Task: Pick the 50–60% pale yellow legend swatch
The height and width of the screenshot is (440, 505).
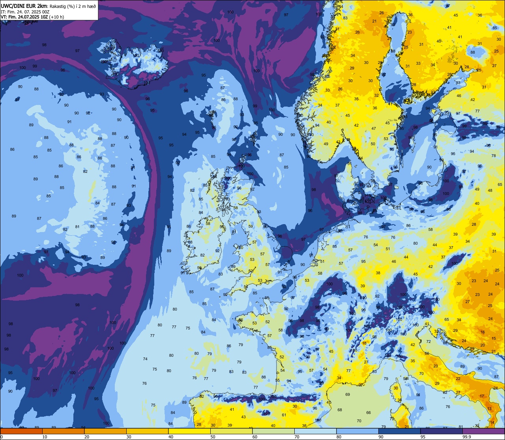Action: 232,431
